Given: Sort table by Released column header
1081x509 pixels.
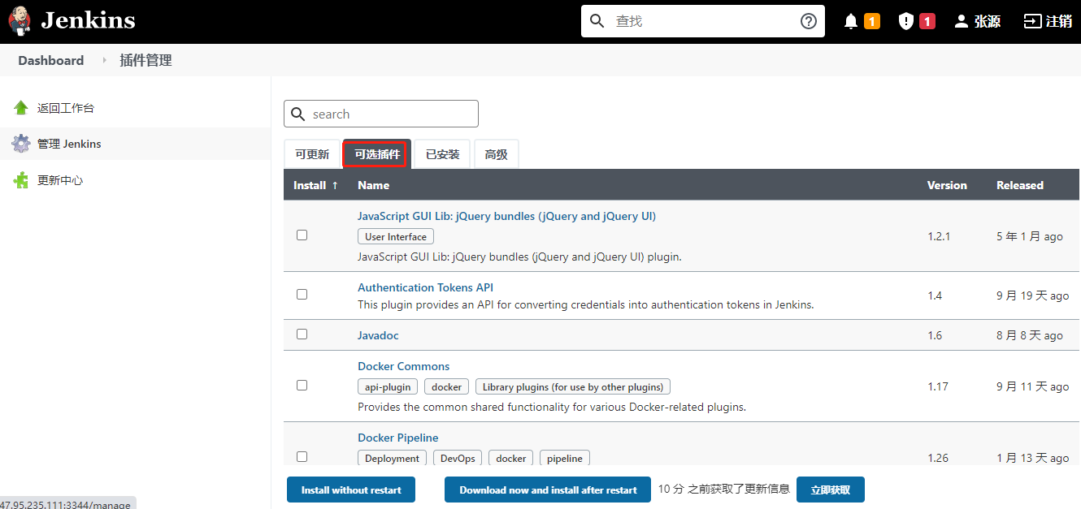Looking at the screenshot, I should tap(1019, 185).
